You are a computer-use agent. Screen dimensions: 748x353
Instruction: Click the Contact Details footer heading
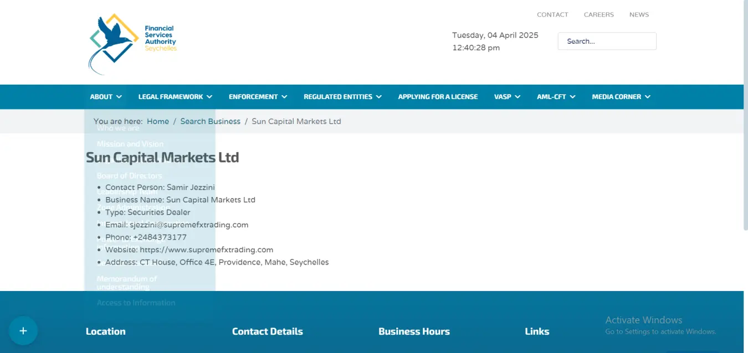[268, 331]
